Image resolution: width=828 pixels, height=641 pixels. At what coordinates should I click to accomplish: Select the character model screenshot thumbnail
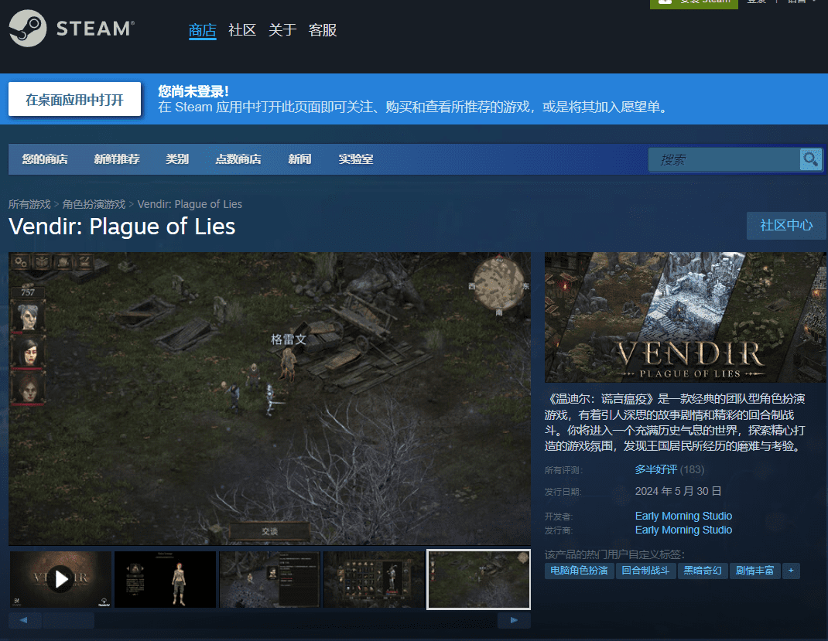[165, 578]
